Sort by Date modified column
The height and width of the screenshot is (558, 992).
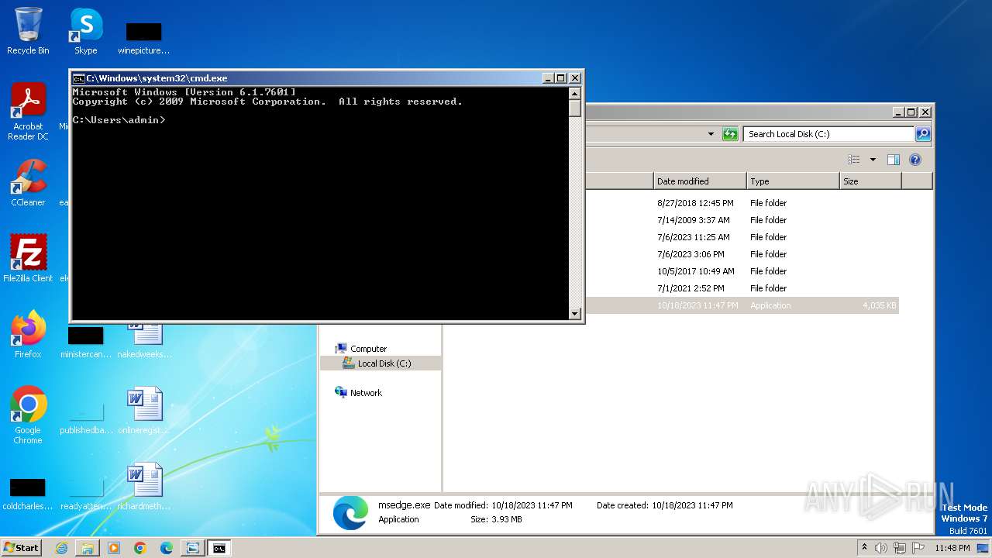click(700, 181)
